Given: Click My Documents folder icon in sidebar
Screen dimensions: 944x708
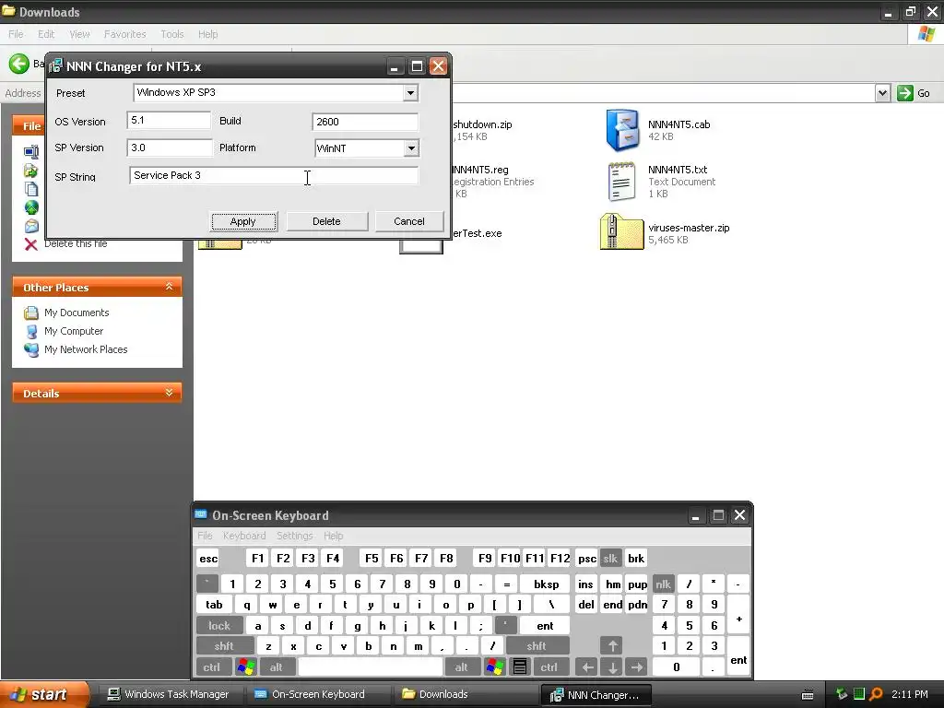Looking at the screenshot, I should (31, 313).
